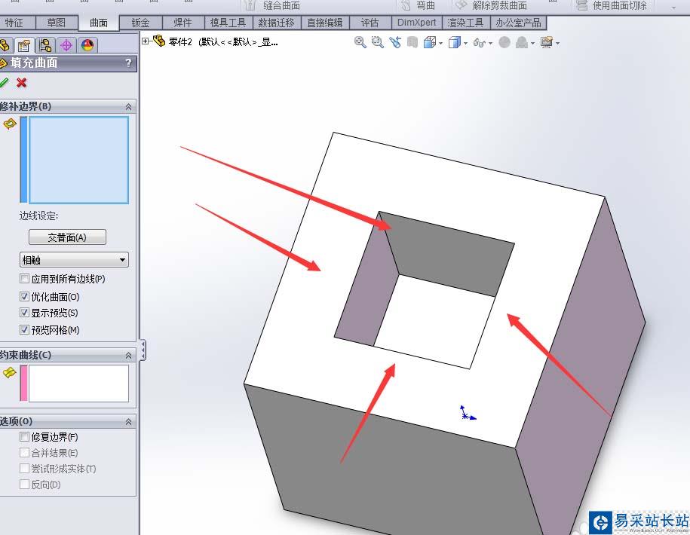This screenshot has height=535, width=690.
Task: Open Apply Scene dropdown arrow
Action: pos(532,43)
